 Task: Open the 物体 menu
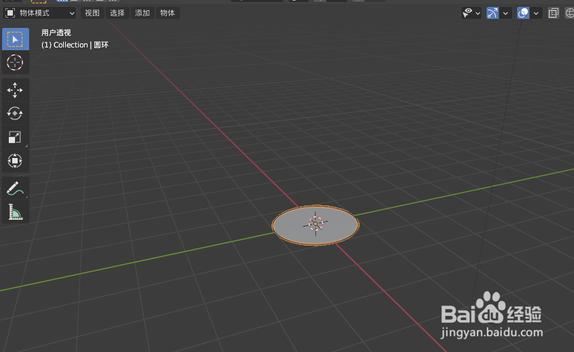pyautogui.click(x=168, y=13)
